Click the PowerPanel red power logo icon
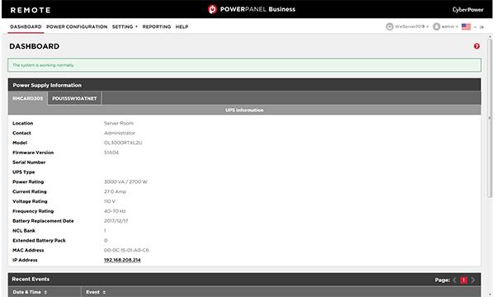Viewport: 495px width, 297px height. (212, 9)
